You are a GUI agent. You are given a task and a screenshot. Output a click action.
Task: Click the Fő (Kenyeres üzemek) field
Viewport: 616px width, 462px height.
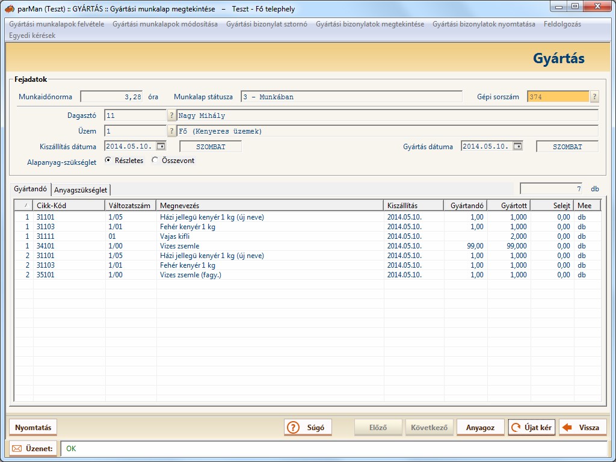(387, 131)
